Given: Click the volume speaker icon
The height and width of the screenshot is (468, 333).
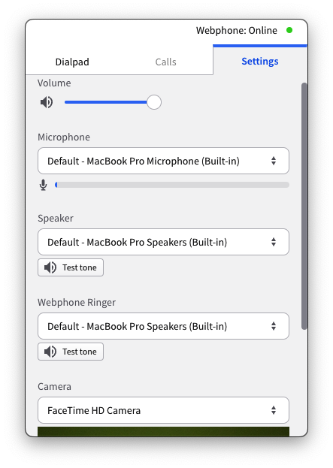Looking at the screenshot, I should pos(47,102).
